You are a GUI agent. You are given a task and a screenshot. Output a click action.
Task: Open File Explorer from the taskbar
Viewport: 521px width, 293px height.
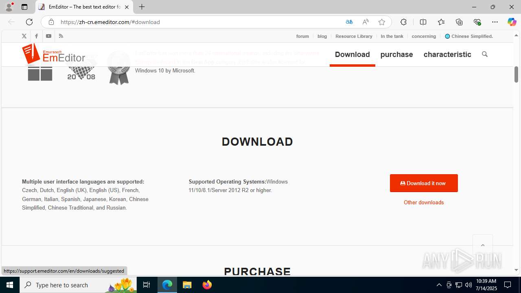(x=187, y=285)
